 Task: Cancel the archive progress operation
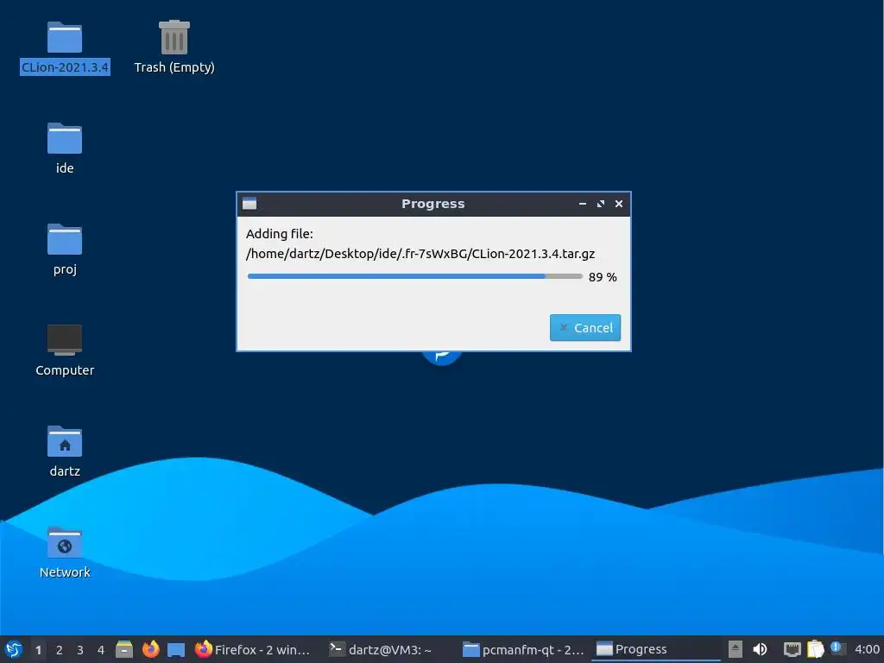[x=584, y=327]
